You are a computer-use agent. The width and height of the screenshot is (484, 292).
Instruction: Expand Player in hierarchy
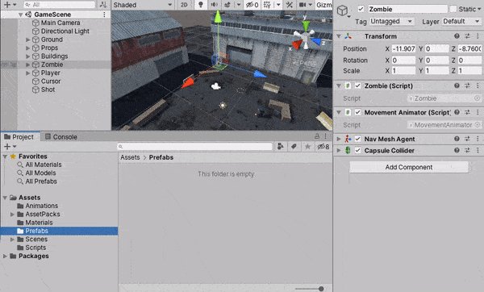pyautogui.click(x=28, y=73)
